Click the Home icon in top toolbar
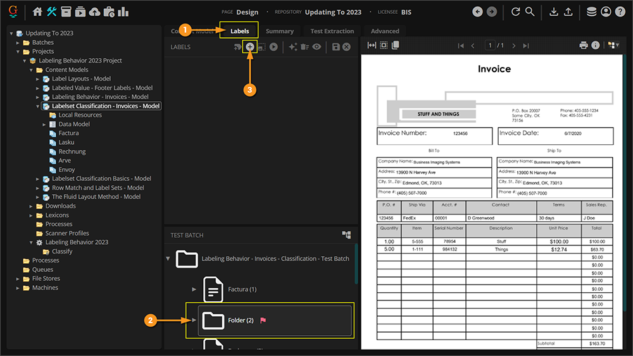 coord(38,12)
